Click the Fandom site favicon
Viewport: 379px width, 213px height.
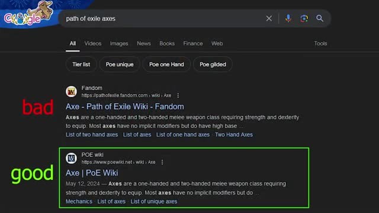[71, 92]
